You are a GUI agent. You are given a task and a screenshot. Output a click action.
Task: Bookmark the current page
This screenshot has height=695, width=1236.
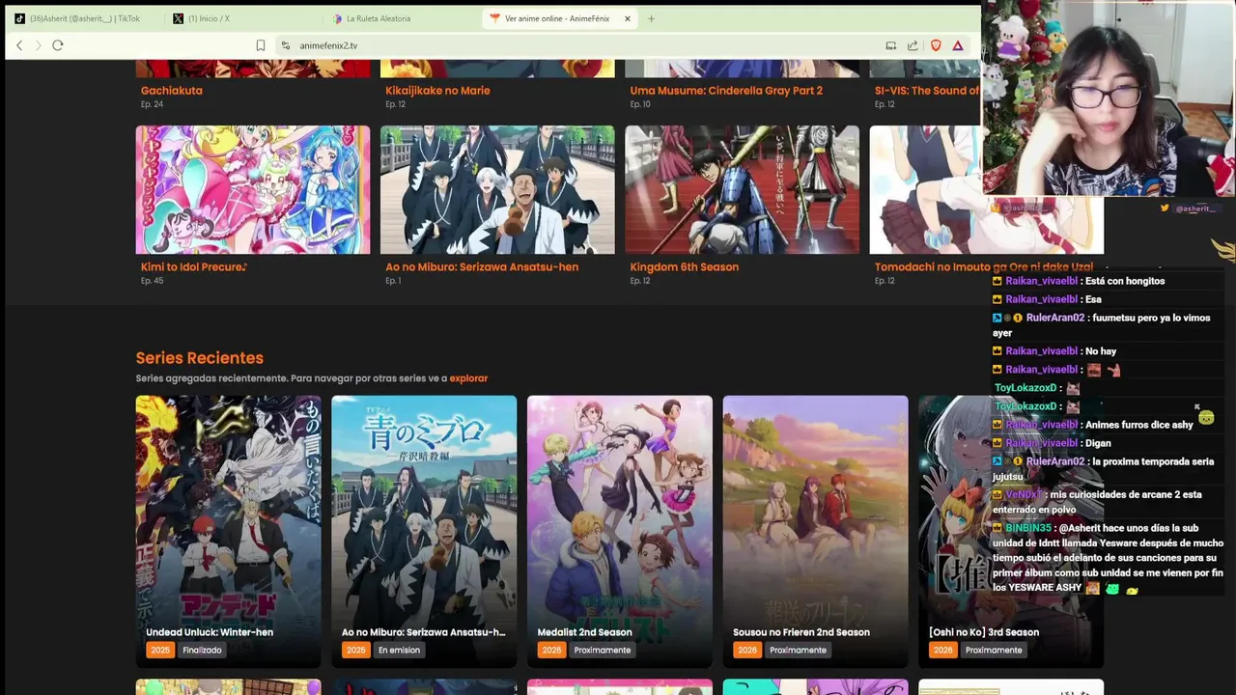coord(261,45)
